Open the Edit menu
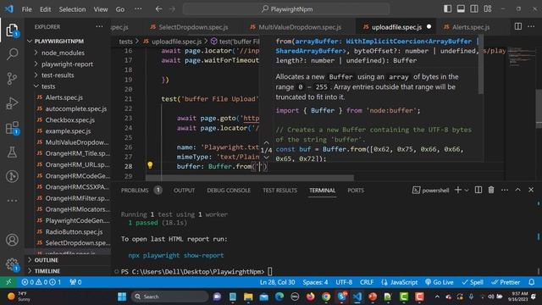The height and width of the screenshot is (305, 542). pos(45,9)
